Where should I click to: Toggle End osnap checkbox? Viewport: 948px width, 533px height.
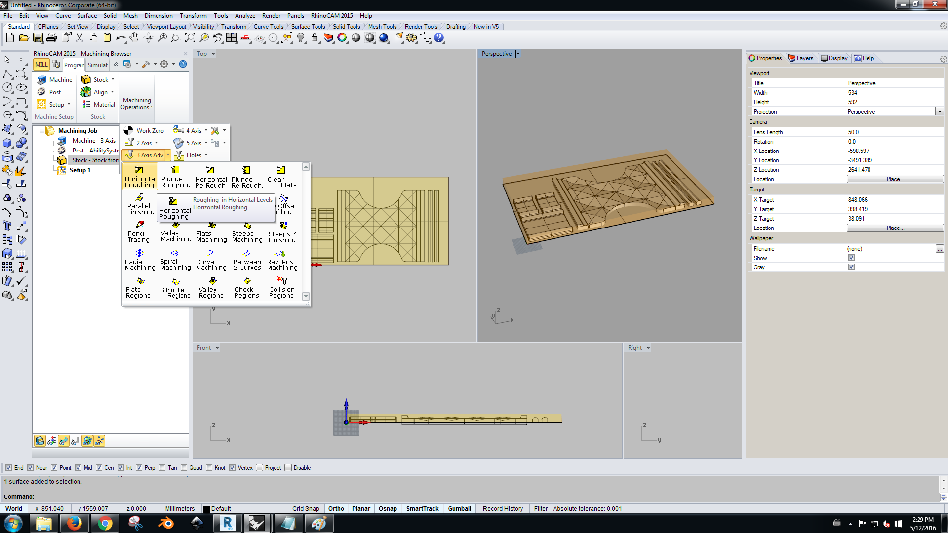click(8, 468)
